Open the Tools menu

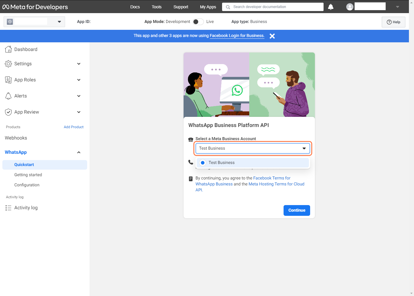tap(156, 7)
